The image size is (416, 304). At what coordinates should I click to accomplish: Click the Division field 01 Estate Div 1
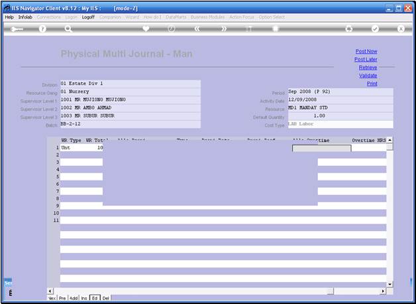coord(130,84)
